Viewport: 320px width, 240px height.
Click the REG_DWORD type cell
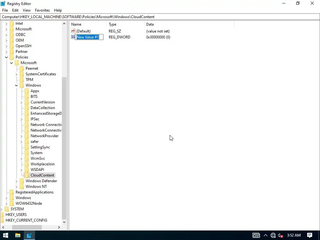pos(119,37)
